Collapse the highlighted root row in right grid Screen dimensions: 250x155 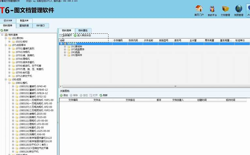(x=61, y=44)
